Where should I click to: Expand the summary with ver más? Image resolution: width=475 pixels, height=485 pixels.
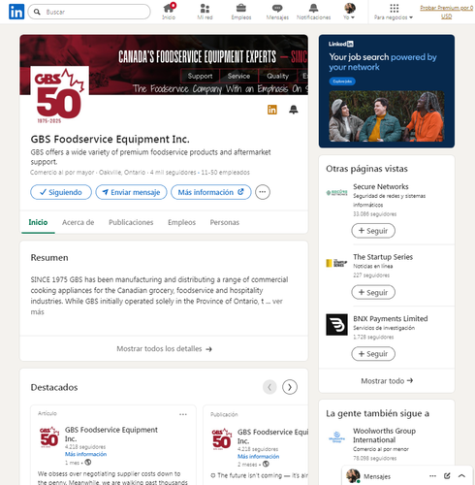(x=277, y=302)
